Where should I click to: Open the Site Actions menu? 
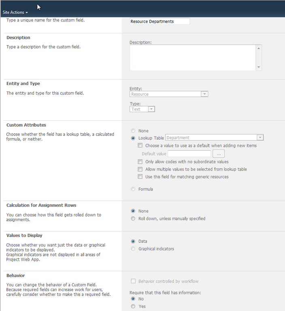[x=15, y=13]
